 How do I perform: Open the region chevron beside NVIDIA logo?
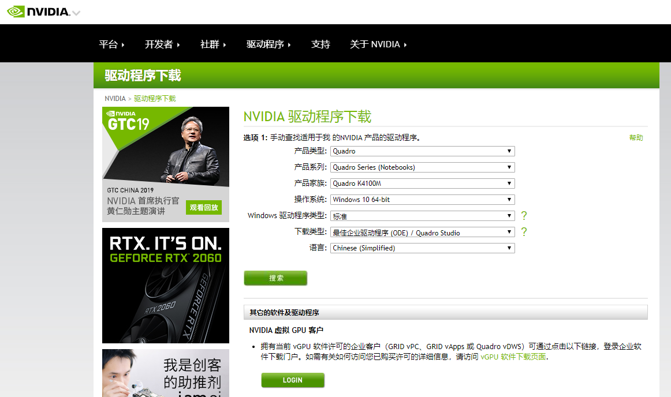tap(76, 13)
